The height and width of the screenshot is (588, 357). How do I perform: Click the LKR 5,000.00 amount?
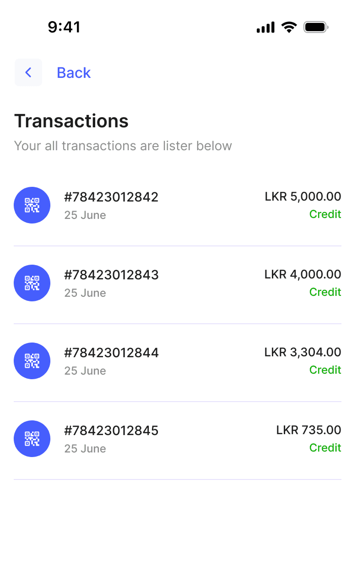[x=303, y=196]
